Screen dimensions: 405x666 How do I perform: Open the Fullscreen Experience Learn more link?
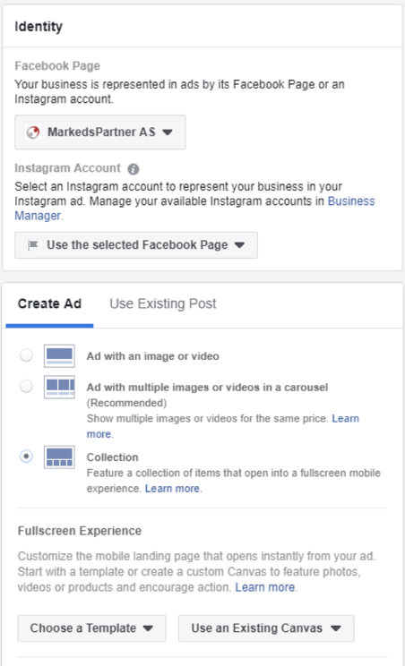264,587
